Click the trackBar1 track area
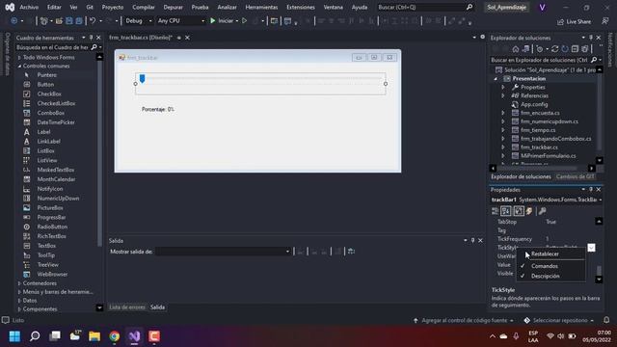The width and height of the screenshot is (617, 347). (260, 84)
